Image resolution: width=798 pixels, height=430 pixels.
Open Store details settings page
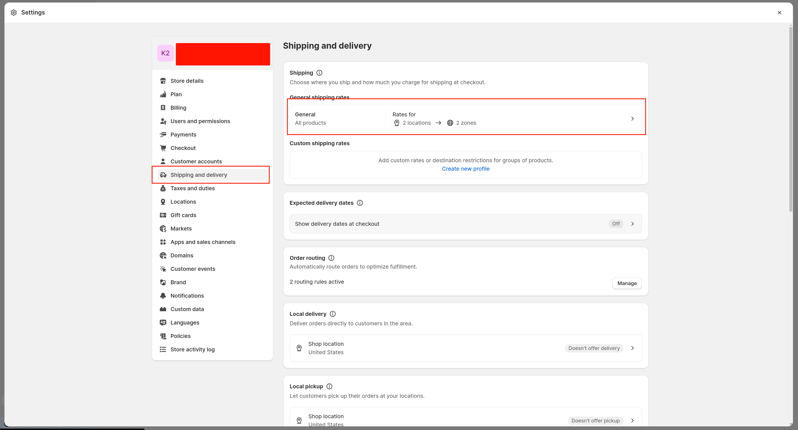(212, 81)
